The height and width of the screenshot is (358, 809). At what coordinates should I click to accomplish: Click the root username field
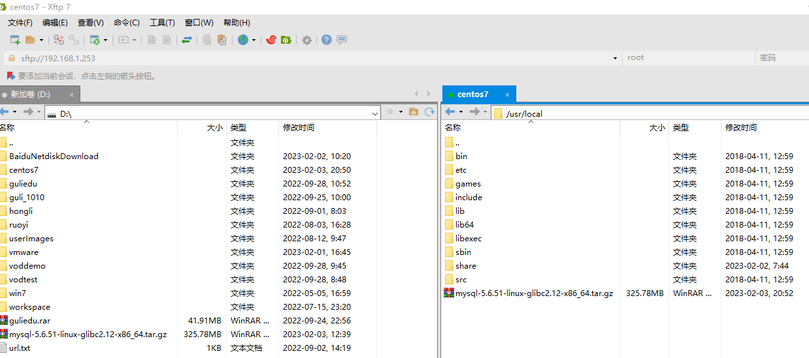688,58
